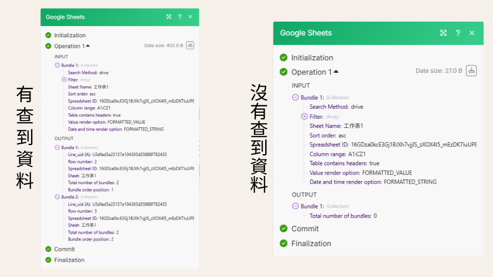493x277 pixels.
Task: Click Line_uid (A) value in Bundle 2
Action: point(130,204)
